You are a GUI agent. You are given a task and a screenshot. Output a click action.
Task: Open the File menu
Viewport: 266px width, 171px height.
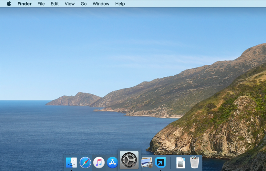pyautogui.click(x=41, y=4)
